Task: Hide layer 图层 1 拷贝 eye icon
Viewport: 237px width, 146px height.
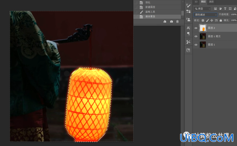Action: tap(196, 36)
